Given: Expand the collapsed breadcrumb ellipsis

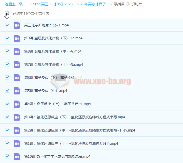Looking at the screenshot, I should click(26, 4).
